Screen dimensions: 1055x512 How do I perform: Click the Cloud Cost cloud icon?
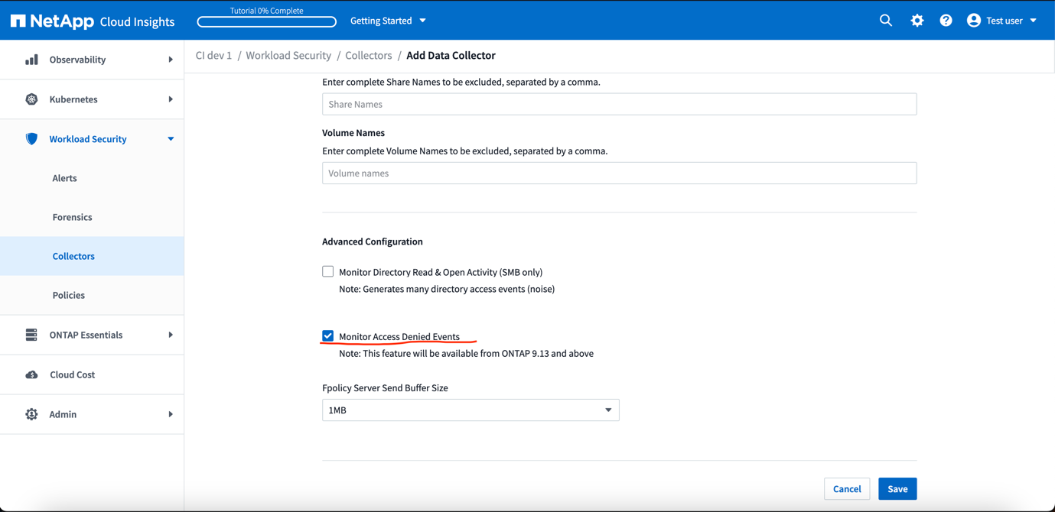pyautogui.click(x=31, y=374)
